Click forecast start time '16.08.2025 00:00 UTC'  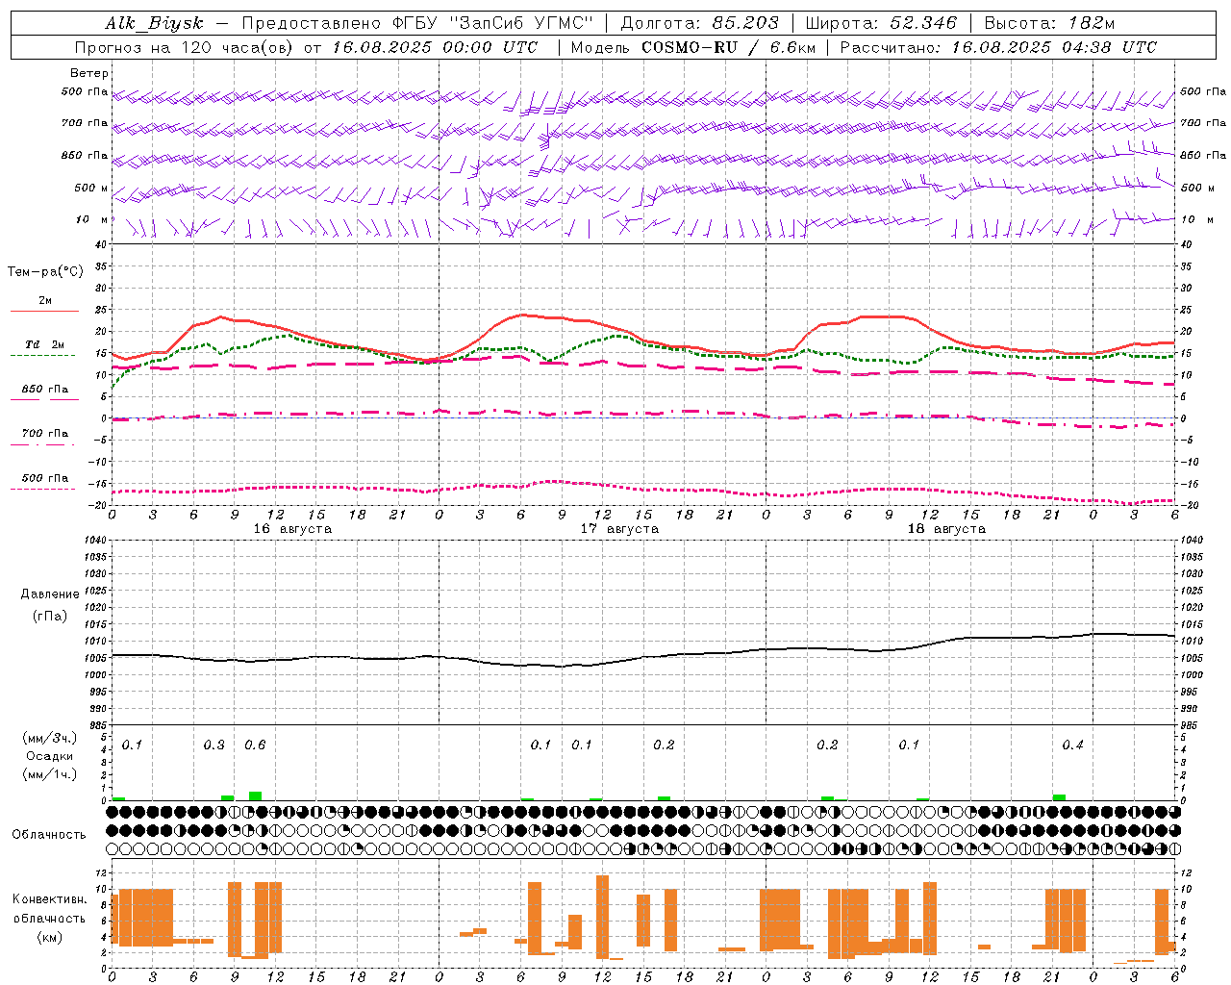[435, 47]
